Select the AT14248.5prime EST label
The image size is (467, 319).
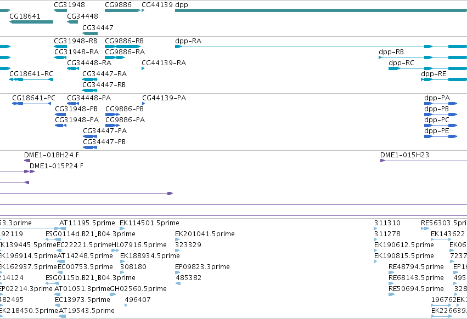click(85, 256)
